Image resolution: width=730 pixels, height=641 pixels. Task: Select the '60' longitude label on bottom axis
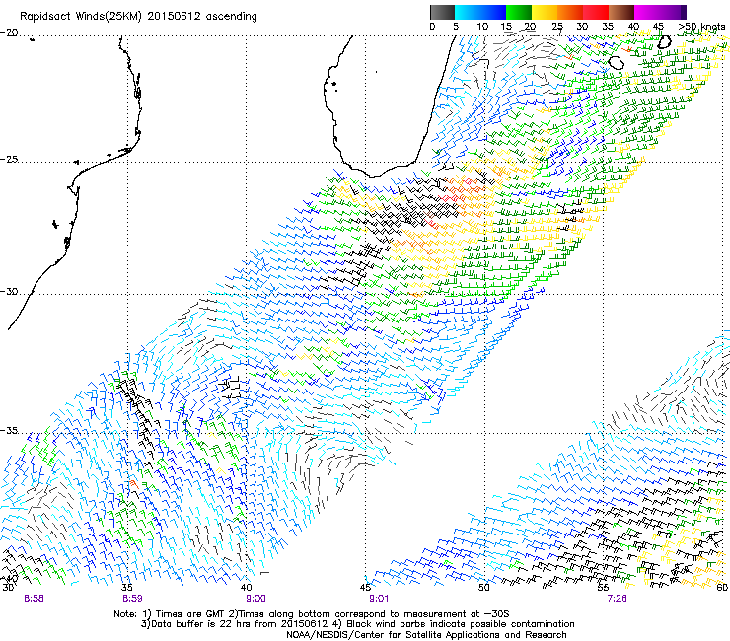point(722,588)
